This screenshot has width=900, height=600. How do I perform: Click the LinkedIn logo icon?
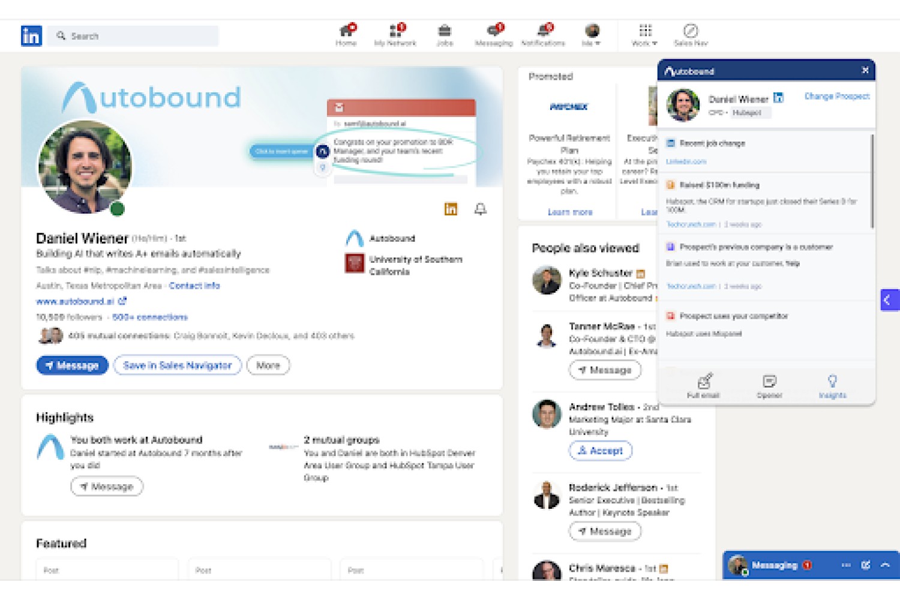tap(31, 36)
